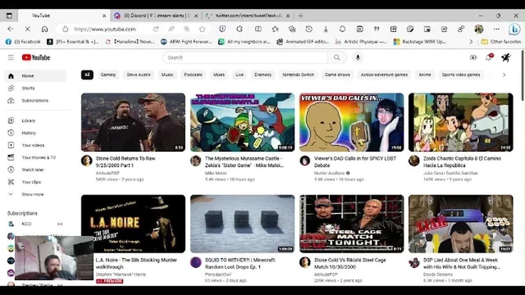Select the Steve Austin filter chip
The image size is (525, 295).
[139, 75]
